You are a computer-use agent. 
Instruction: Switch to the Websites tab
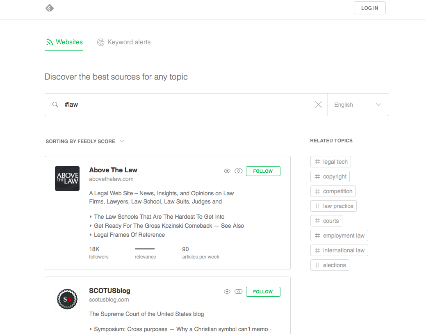point(64,42)
